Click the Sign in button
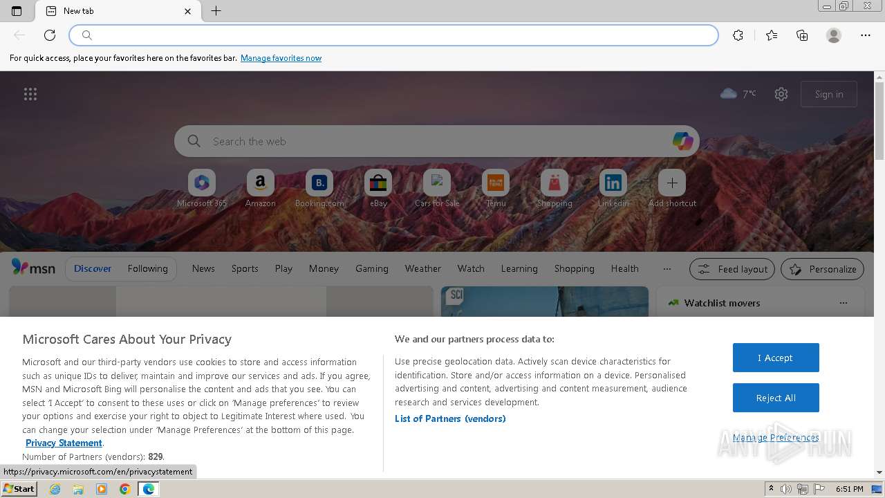The width and height of the screenshot is (885, 498). [x=829, y=94]
